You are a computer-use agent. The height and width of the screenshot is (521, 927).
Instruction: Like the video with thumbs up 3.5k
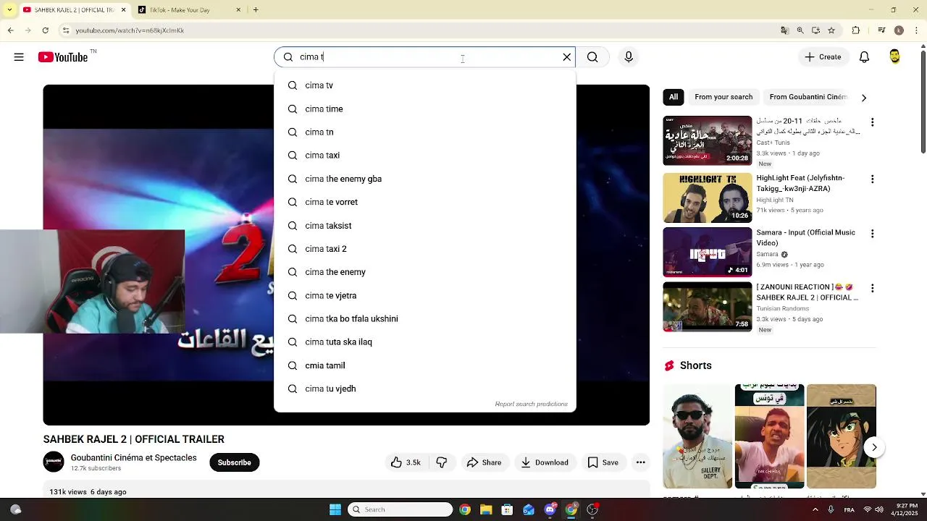[x=406, y=462]
